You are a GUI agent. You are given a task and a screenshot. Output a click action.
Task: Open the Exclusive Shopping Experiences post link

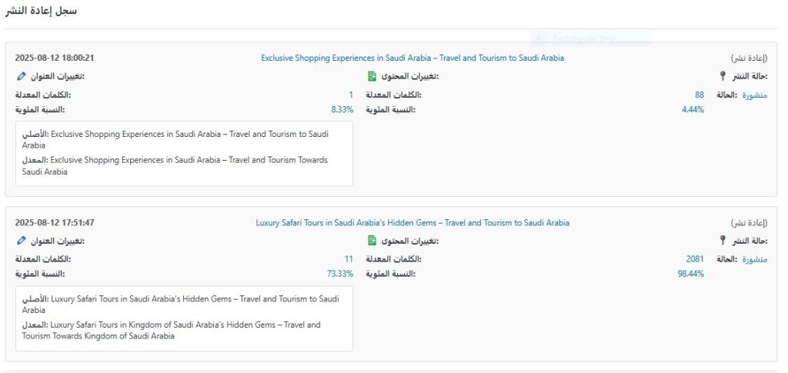pos(412,58)
